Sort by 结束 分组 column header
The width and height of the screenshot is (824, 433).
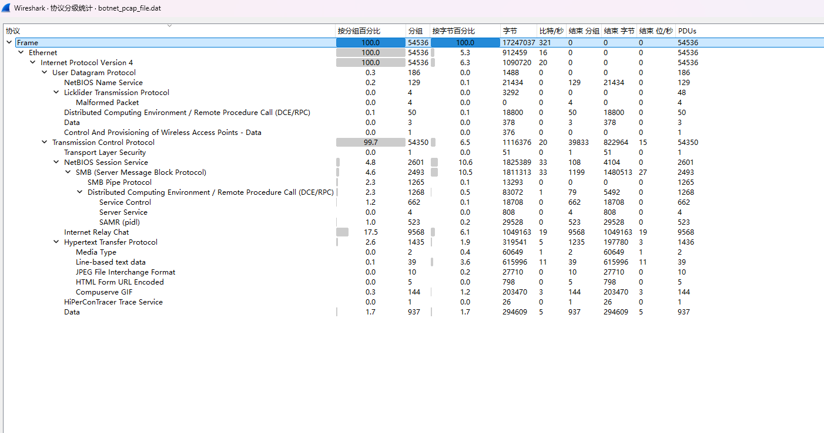584,31
